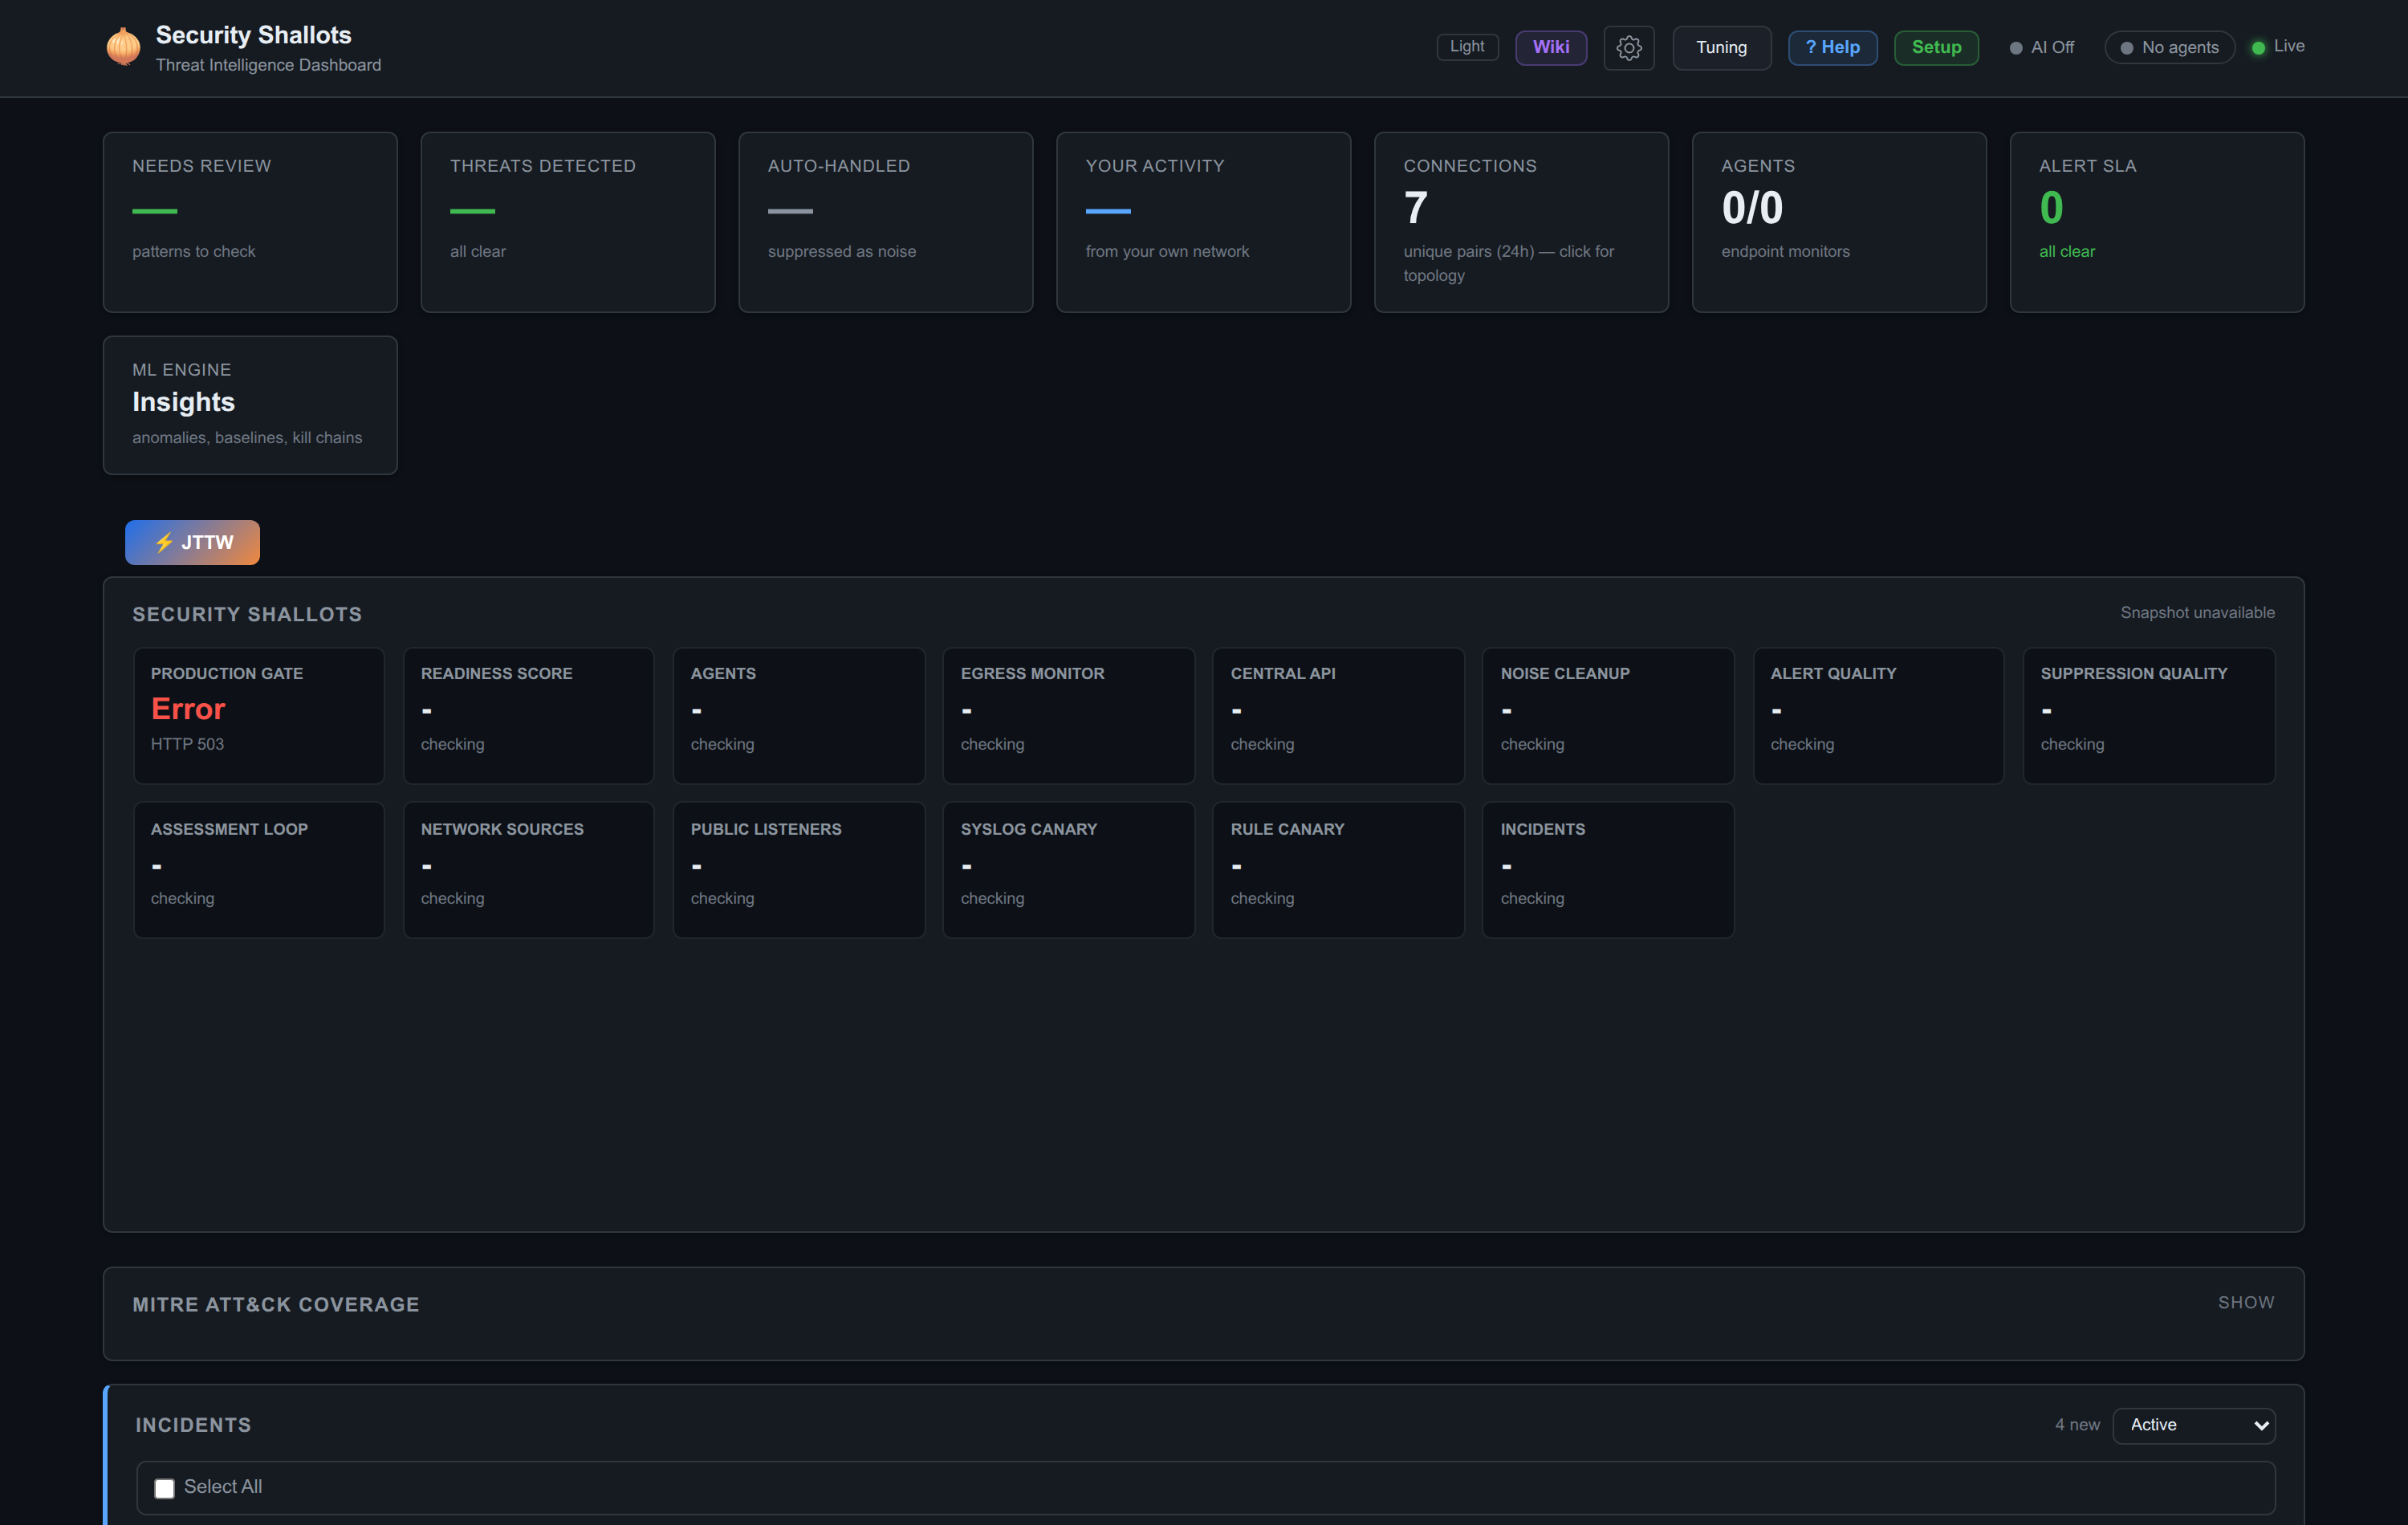
Task: Click the Agents tile in Security Shallots panel
Action: tap(799, 715)
